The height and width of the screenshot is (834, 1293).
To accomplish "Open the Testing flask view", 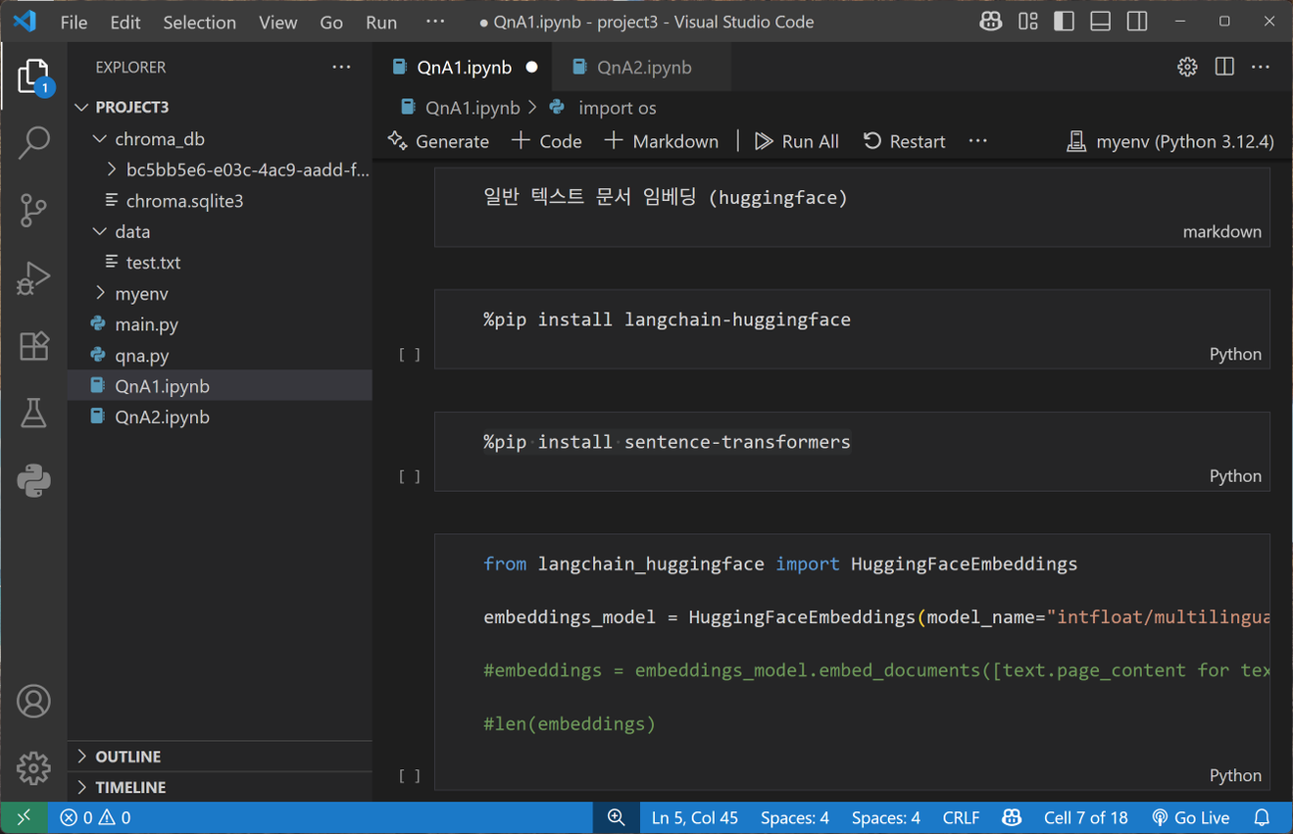I will (34, 413).
